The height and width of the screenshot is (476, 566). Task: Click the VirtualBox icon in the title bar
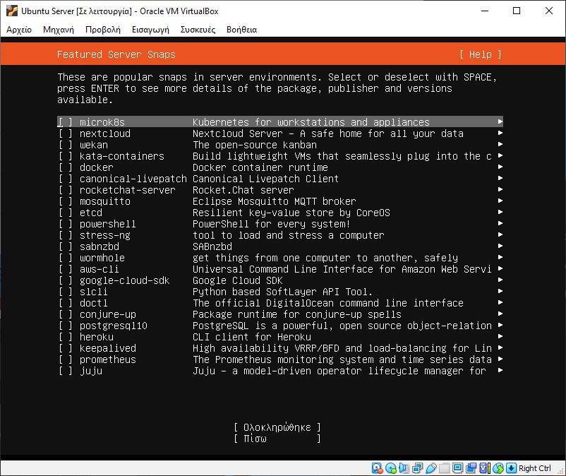pos(11,11)
